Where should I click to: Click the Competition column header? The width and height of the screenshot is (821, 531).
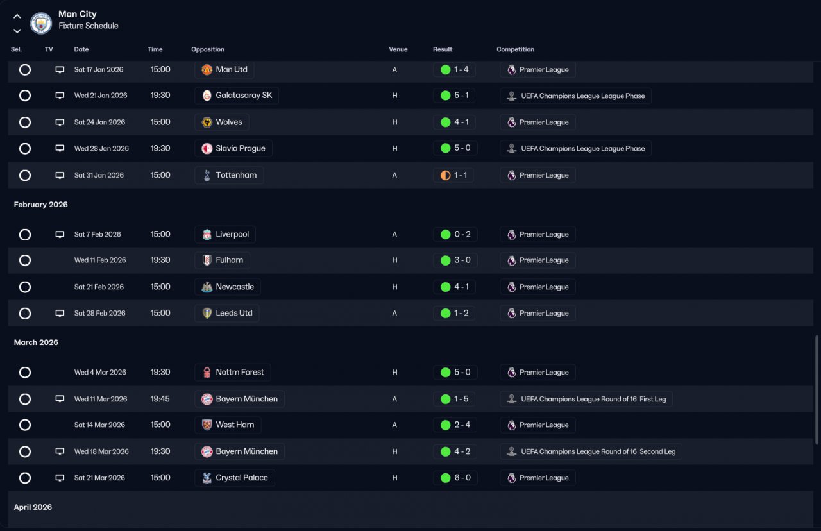pos(515,49)
